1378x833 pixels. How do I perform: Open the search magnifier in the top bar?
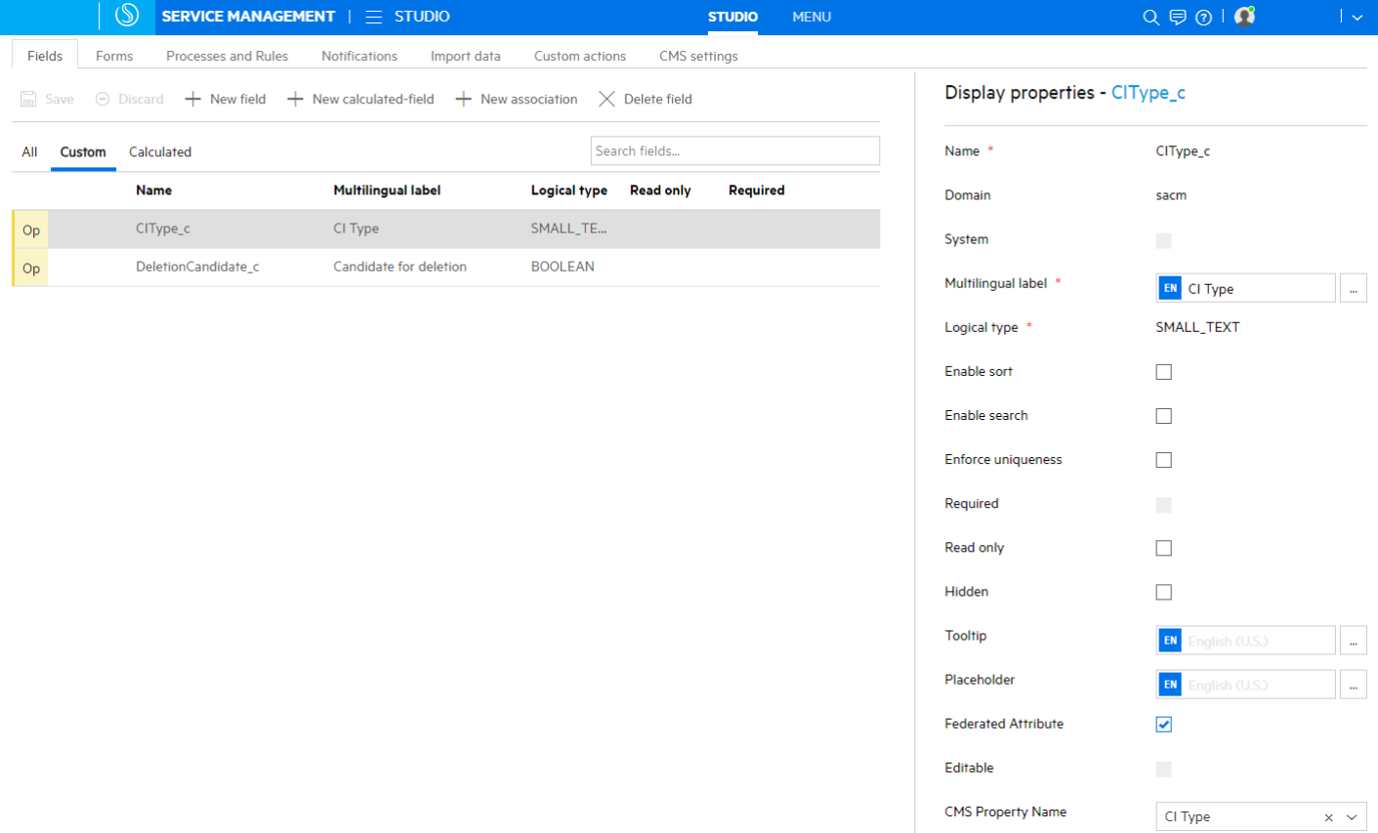click(1151, 17)
